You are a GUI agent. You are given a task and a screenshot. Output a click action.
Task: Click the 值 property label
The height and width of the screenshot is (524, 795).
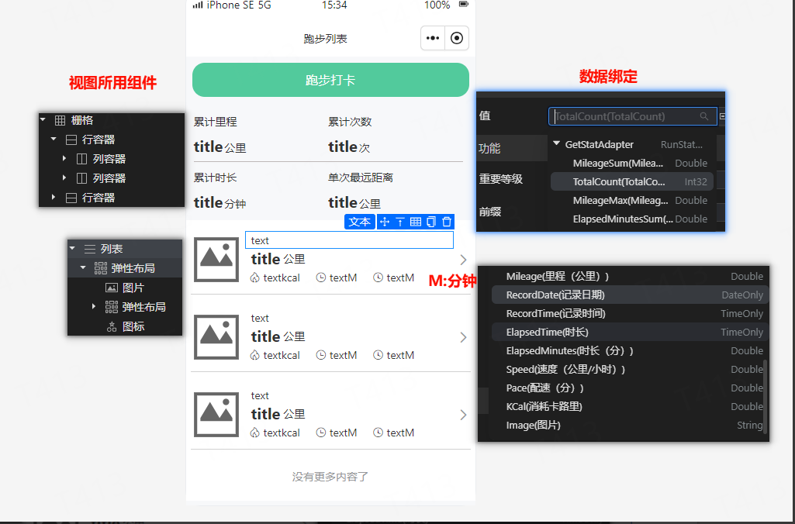coord(485,115)
